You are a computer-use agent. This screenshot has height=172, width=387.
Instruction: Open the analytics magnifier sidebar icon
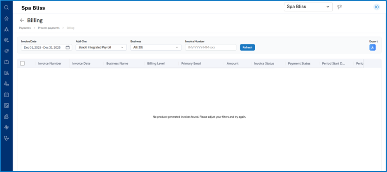click(x=7, y=116)
